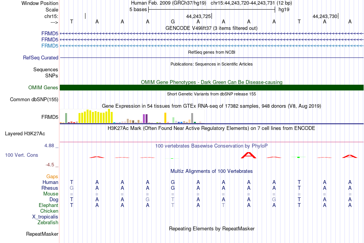
Task: Open the Common dbSNP(155) track settings
Action: [x=34, y=99]
